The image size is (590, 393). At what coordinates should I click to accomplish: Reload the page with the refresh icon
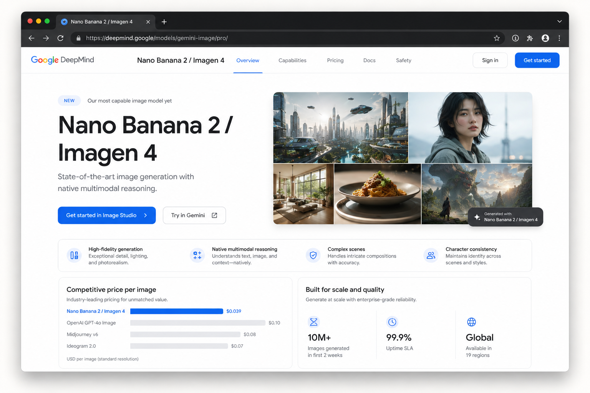(x=60, y=38)
